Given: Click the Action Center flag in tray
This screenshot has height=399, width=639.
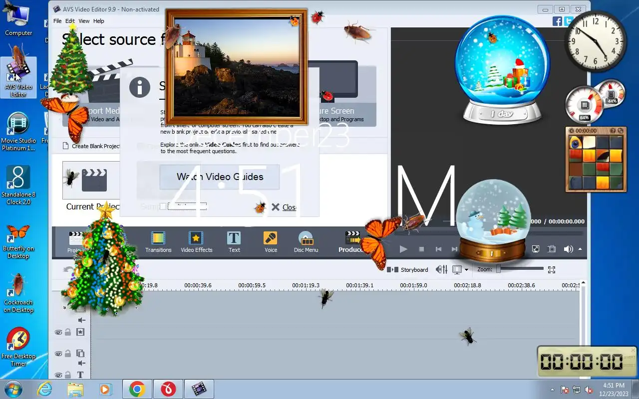Looking at the screenshot, I should [x=565, y=390].
